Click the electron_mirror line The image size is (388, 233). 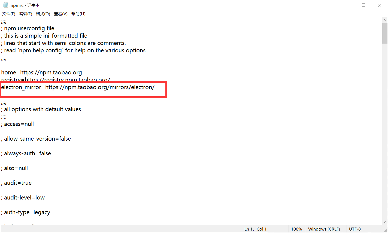coord(78,87)
